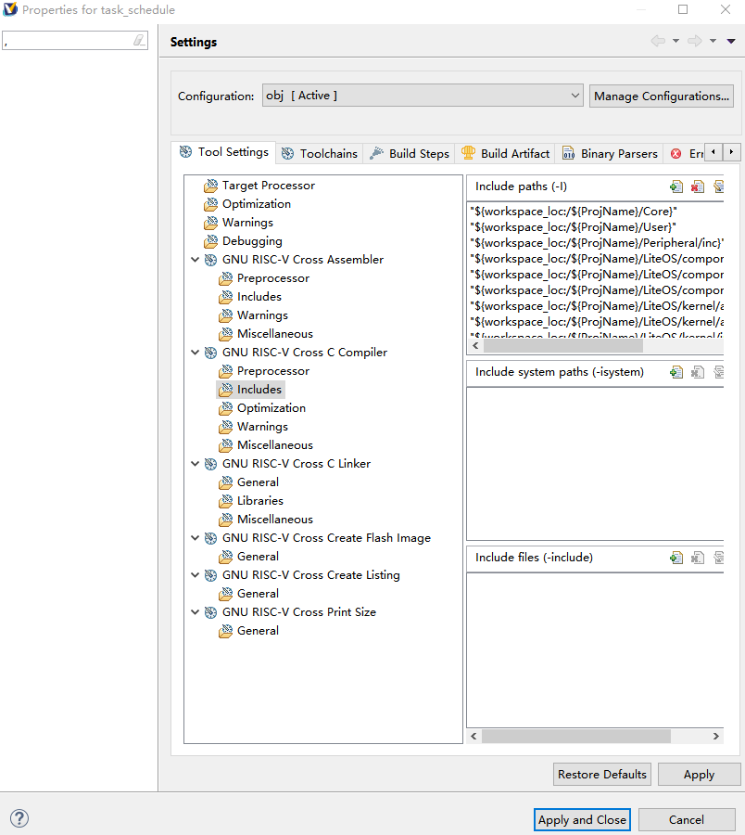Image resolution: width=745 pixels, height=835 pixels.
Task: Click the bottom horizontal scrollbar right arrow
Action: 715,736
